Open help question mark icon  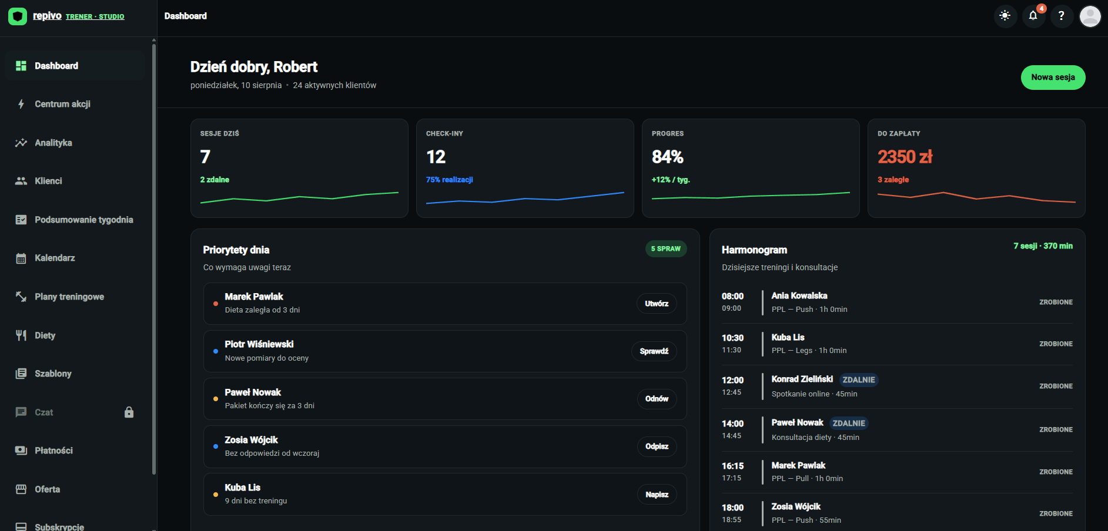click(x=1062, y=16)
